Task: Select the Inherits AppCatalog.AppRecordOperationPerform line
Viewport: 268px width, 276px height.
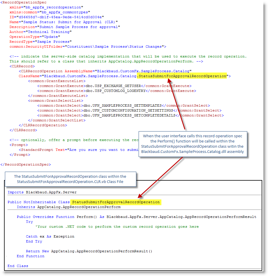Action: 69,207
